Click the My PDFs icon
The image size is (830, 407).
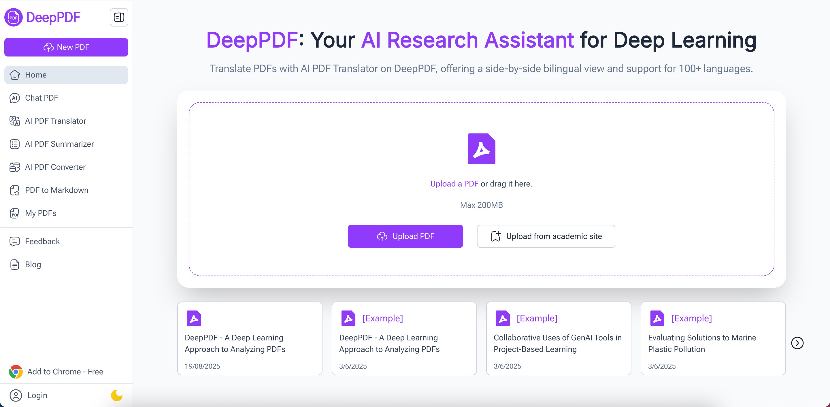tap(14, 213)
